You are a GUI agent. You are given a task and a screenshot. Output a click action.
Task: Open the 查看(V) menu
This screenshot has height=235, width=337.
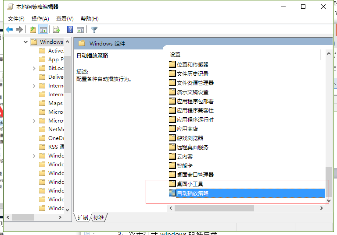point(65,19)
